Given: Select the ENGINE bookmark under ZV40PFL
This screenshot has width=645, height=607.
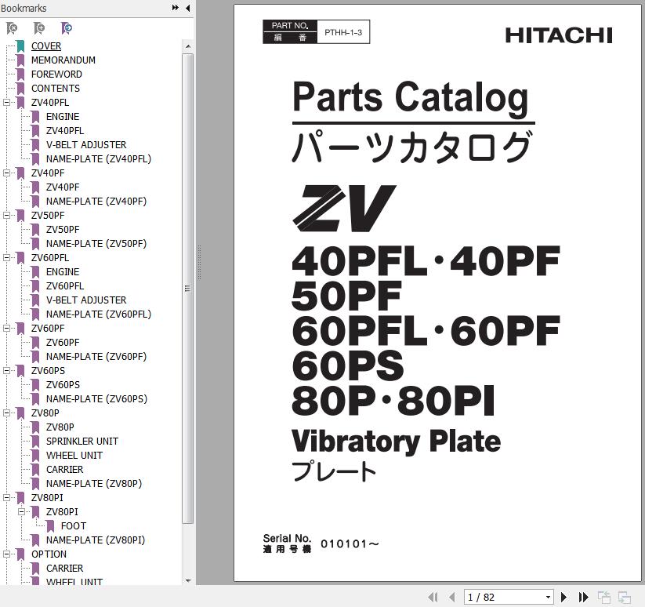Looking at the screenshot, I should click(x=63, y=117).
